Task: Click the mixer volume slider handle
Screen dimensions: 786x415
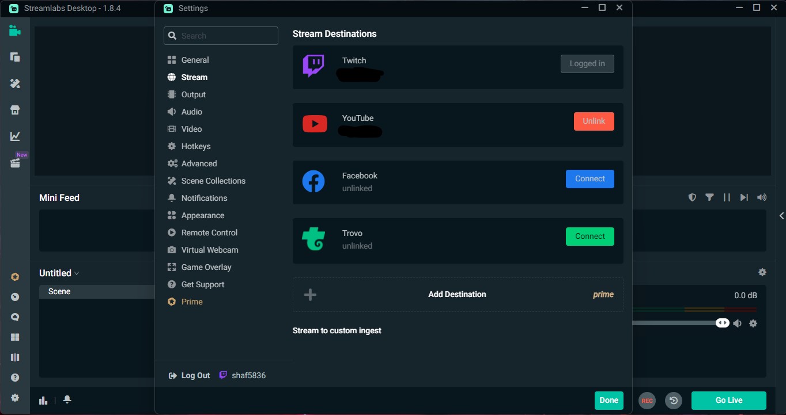Action: tap(723, 323)
